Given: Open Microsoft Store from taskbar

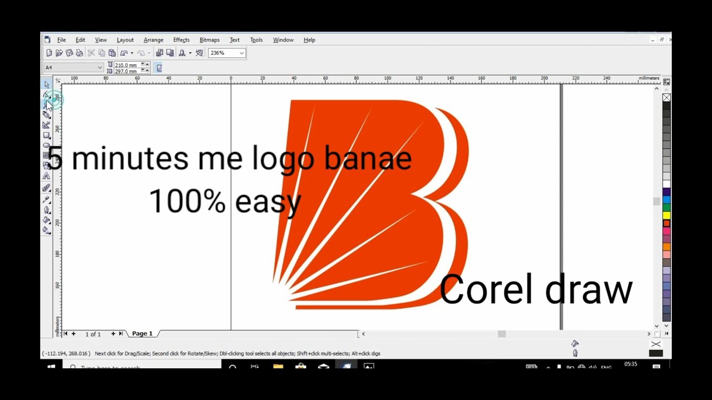Looking at the screenshot, I should tap(300, 367).
